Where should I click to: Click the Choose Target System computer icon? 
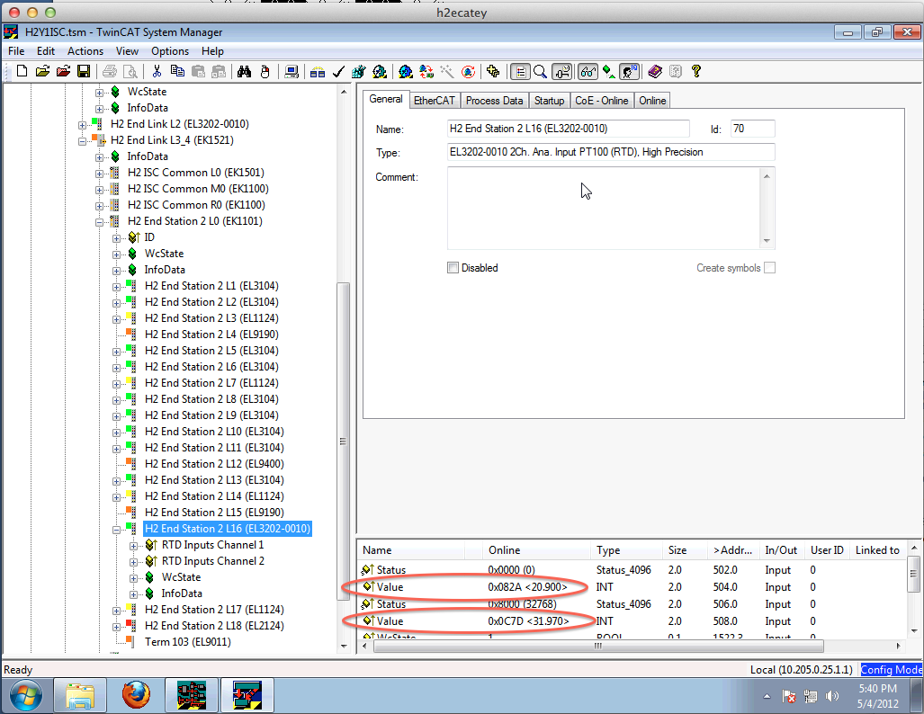[292, 71]
